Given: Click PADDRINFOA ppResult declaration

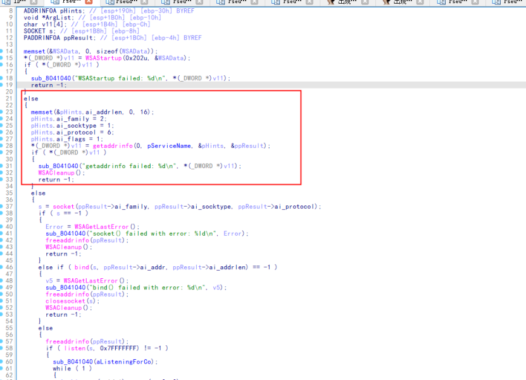Looking at the screenshot, I should (59, 37).
